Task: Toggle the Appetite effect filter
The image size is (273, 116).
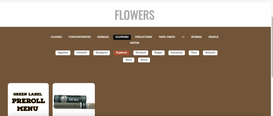Action: pyautogui.click(x=63, y=53)
